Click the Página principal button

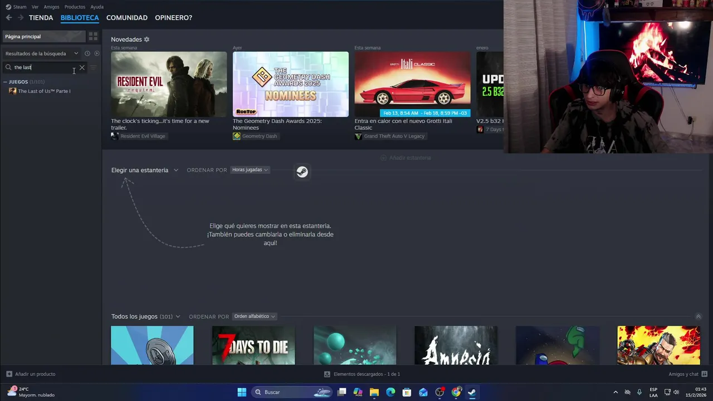[43, 36]
